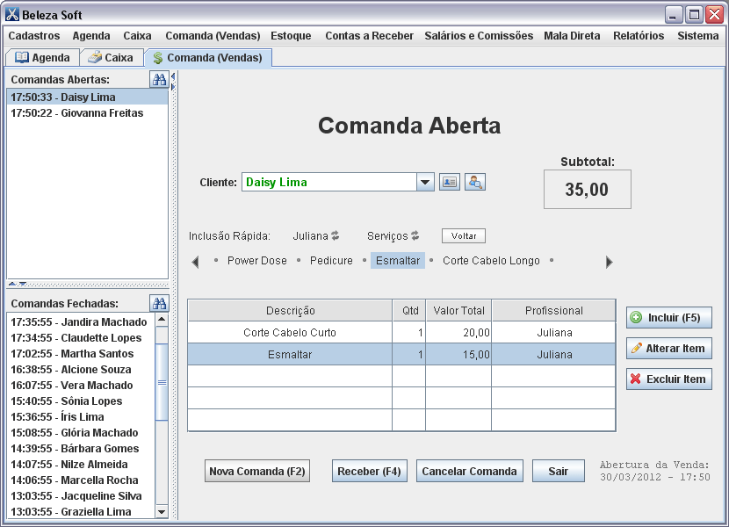The image size is (729, 527).
Task: Expand left panel with right splitter arrow
Action: coord(173,86)
